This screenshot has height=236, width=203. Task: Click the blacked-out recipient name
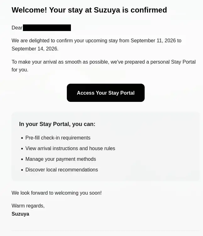[x=47, y=28]
